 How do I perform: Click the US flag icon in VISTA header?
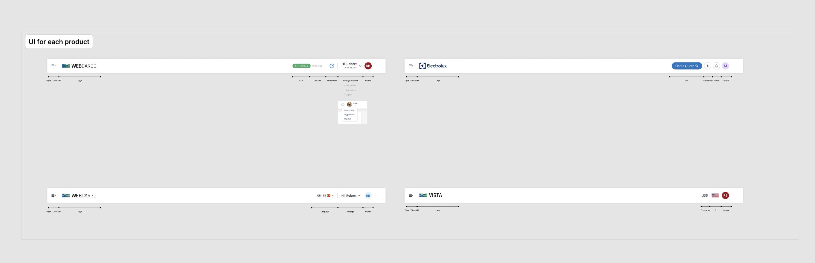point(715,195)
